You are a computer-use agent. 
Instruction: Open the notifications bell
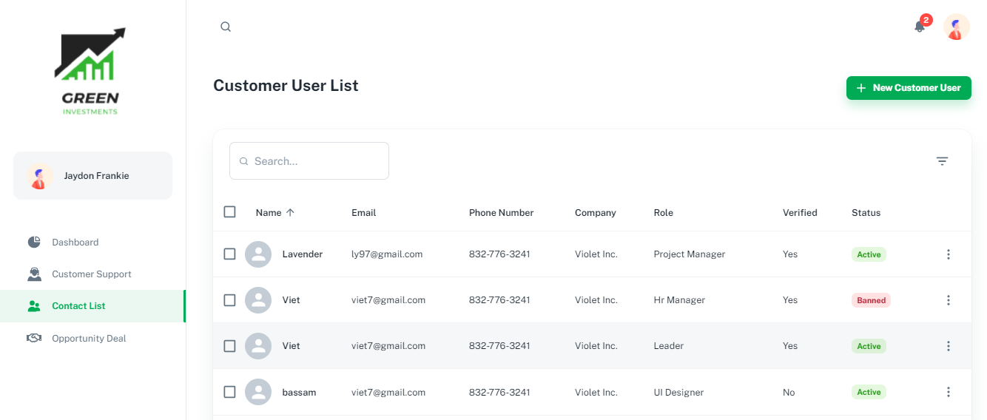[920, 27]
